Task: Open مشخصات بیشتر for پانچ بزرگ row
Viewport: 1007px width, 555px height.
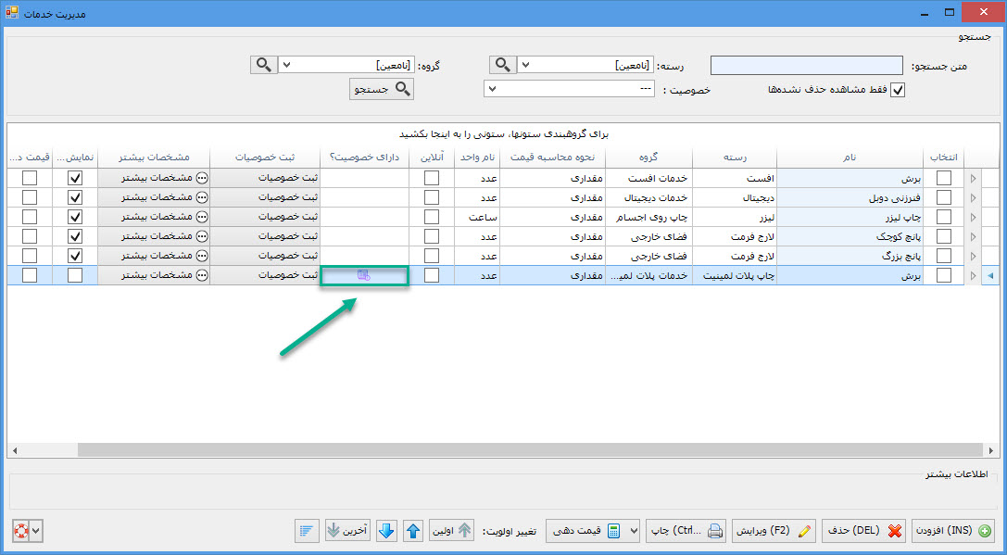Action: (154, 255)
